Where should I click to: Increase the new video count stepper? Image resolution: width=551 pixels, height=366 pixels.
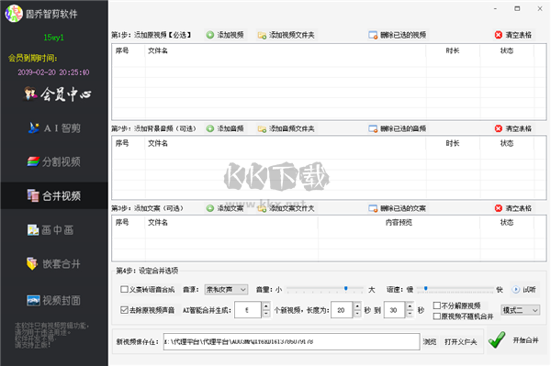(x=266, y=306)
